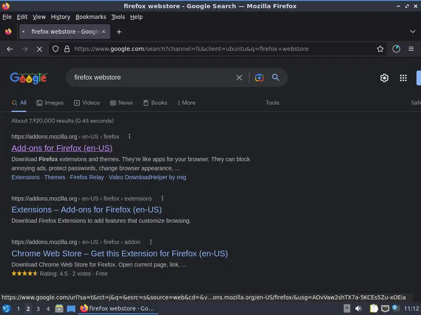Click the forward navigation arrow

pyautogui.click(x=24, y=49)
